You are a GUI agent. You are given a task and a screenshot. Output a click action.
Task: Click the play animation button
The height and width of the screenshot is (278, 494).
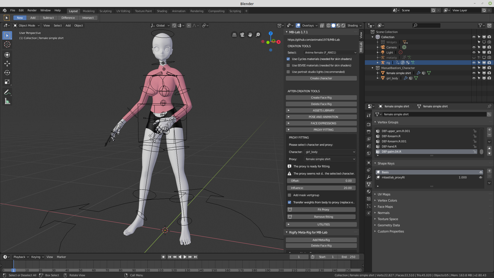click(185, 257)
